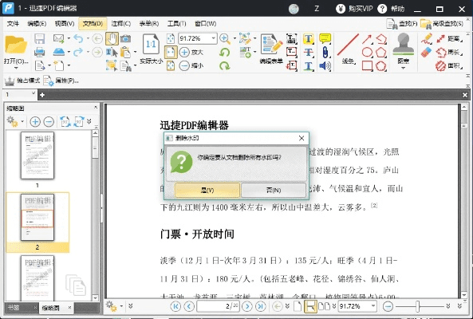Select the yellow sticky note comment tool
This screenshot has height=319, width=473.
[325, 38]
